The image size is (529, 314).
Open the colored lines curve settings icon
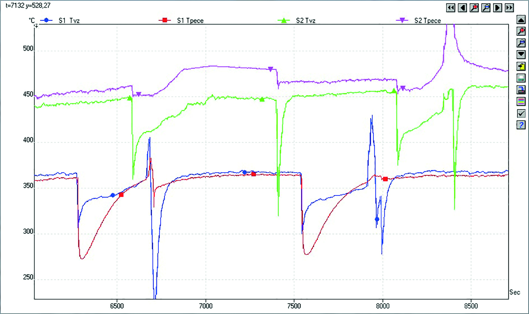coord(521,102)
